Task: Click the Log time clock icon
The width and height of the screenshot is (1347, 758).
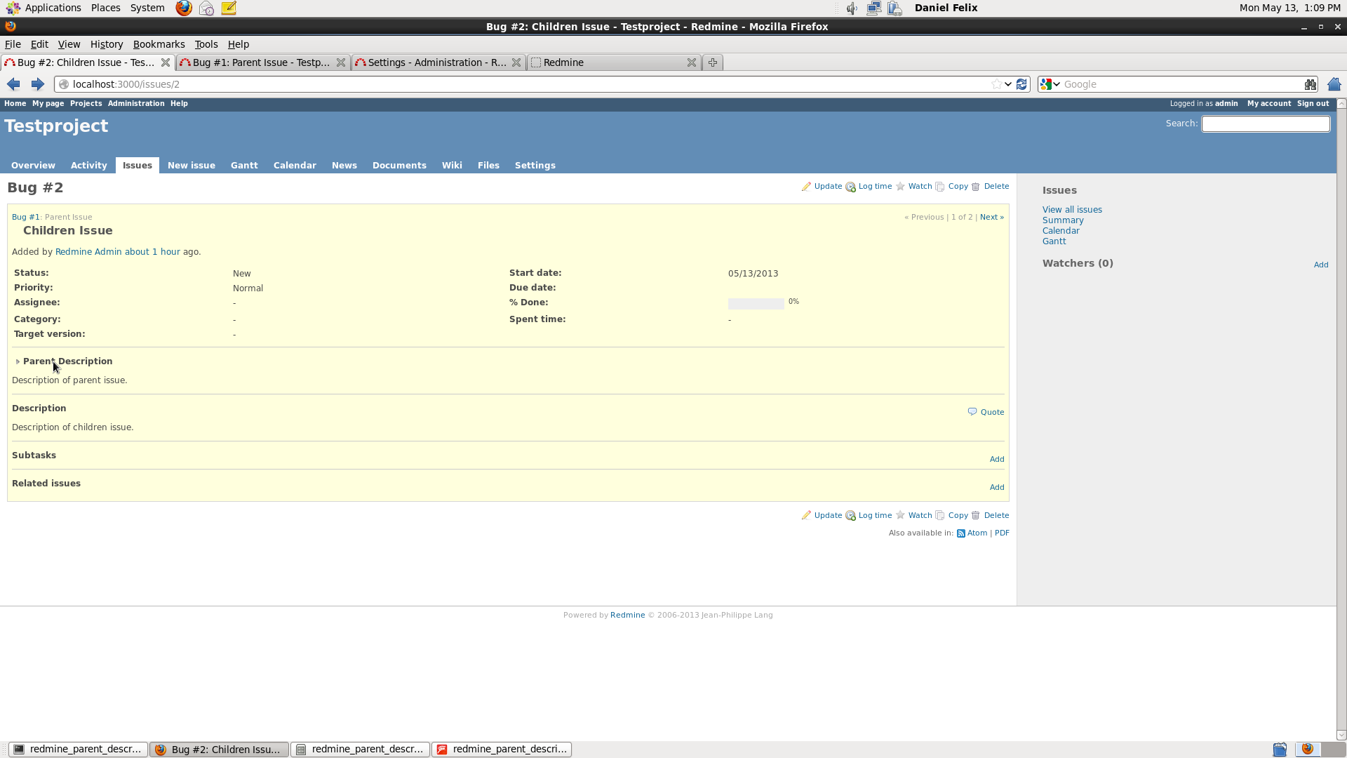Action: [x=850, y=187]
